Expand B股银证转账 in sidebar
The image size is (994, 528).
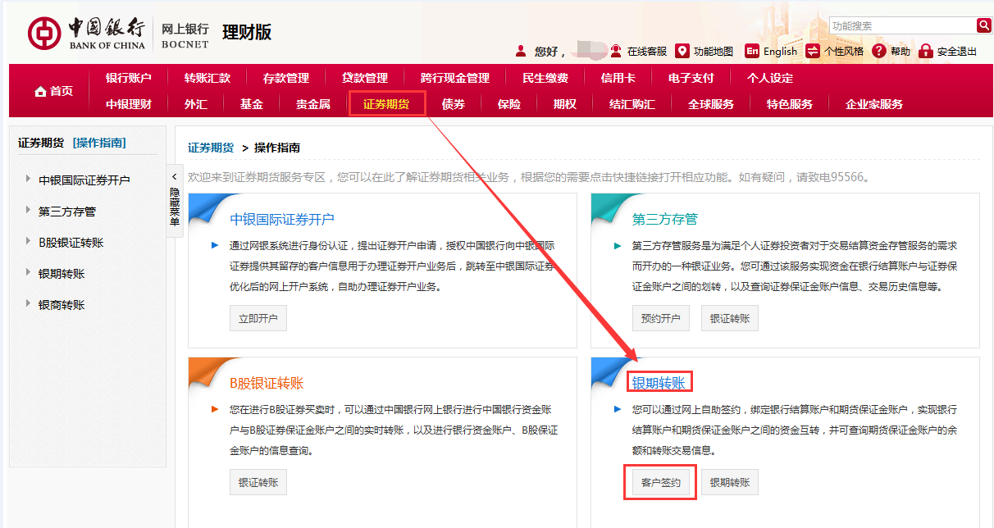(x=71, y=242)
